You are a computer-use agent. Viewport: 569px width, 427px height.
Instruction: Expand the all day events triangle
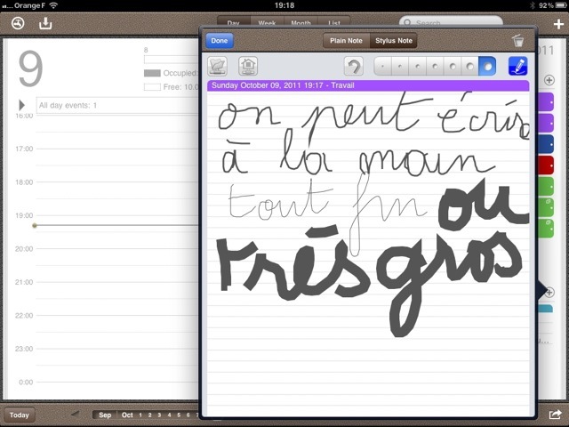coord(22,106)
